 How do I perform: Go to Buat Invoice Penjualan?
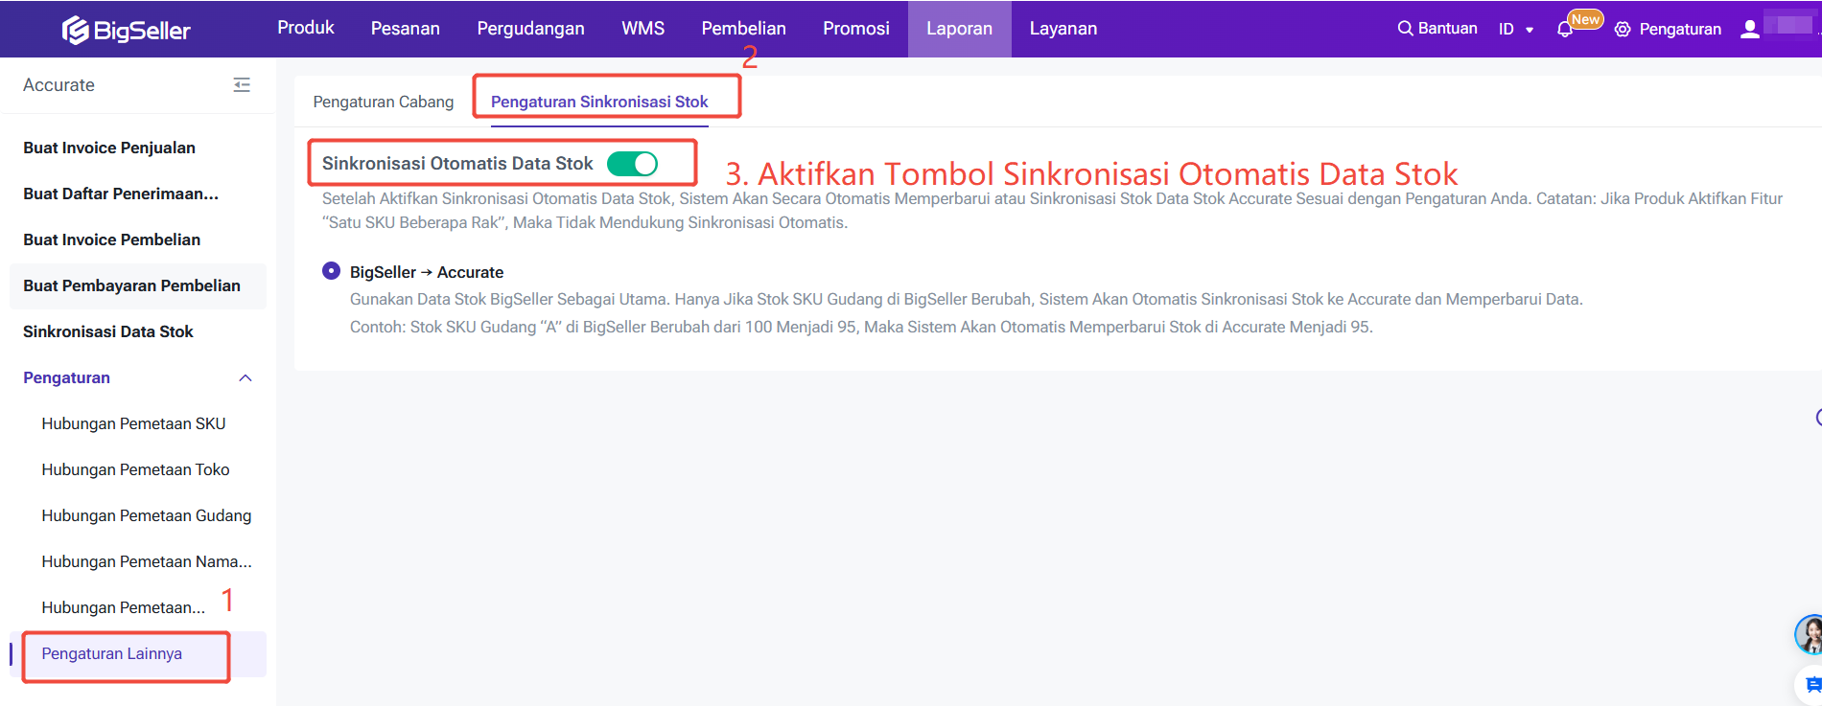(109, 148)
